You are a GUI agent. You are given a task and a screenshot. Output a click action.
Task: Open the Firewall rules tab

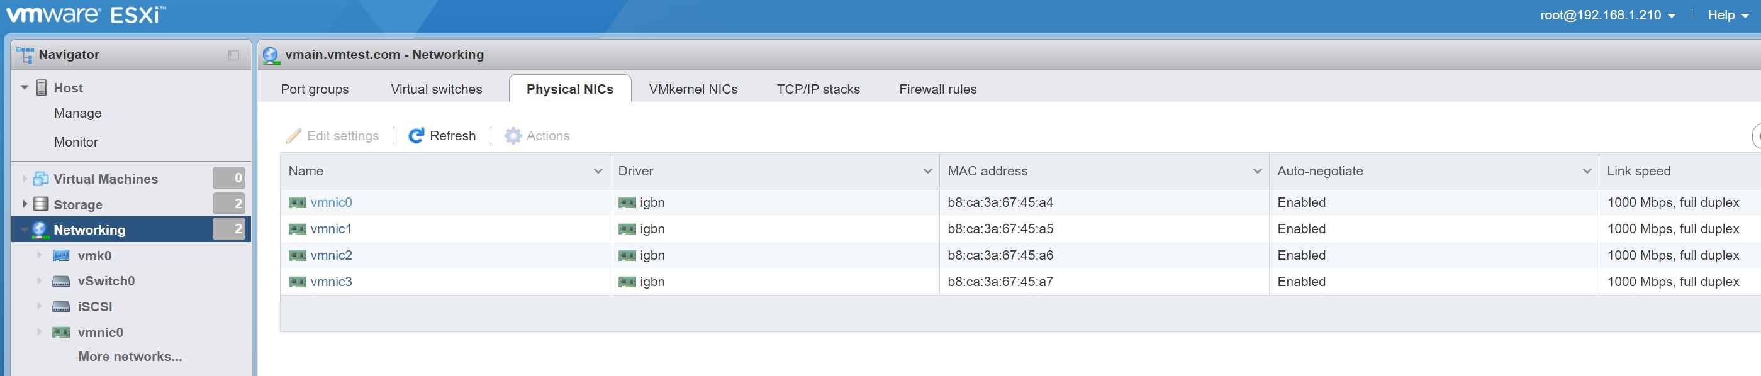pos(937,89)
